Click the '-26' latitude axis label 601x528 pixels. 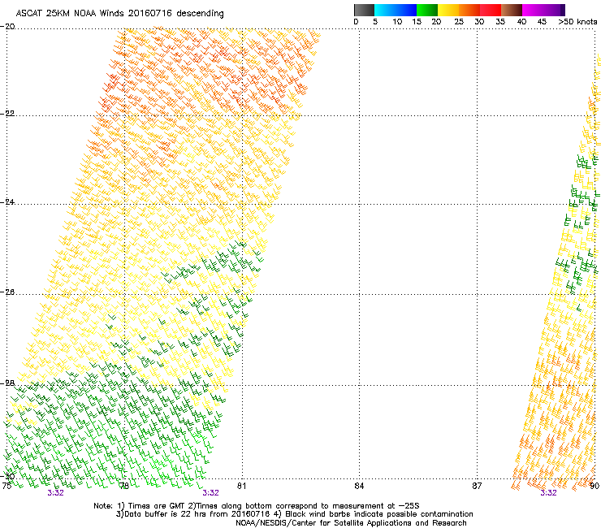(7, 292)
